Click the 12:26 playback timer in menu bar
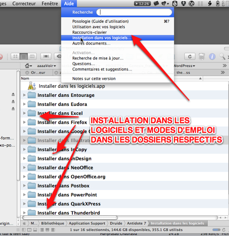 tap(142, 4)
